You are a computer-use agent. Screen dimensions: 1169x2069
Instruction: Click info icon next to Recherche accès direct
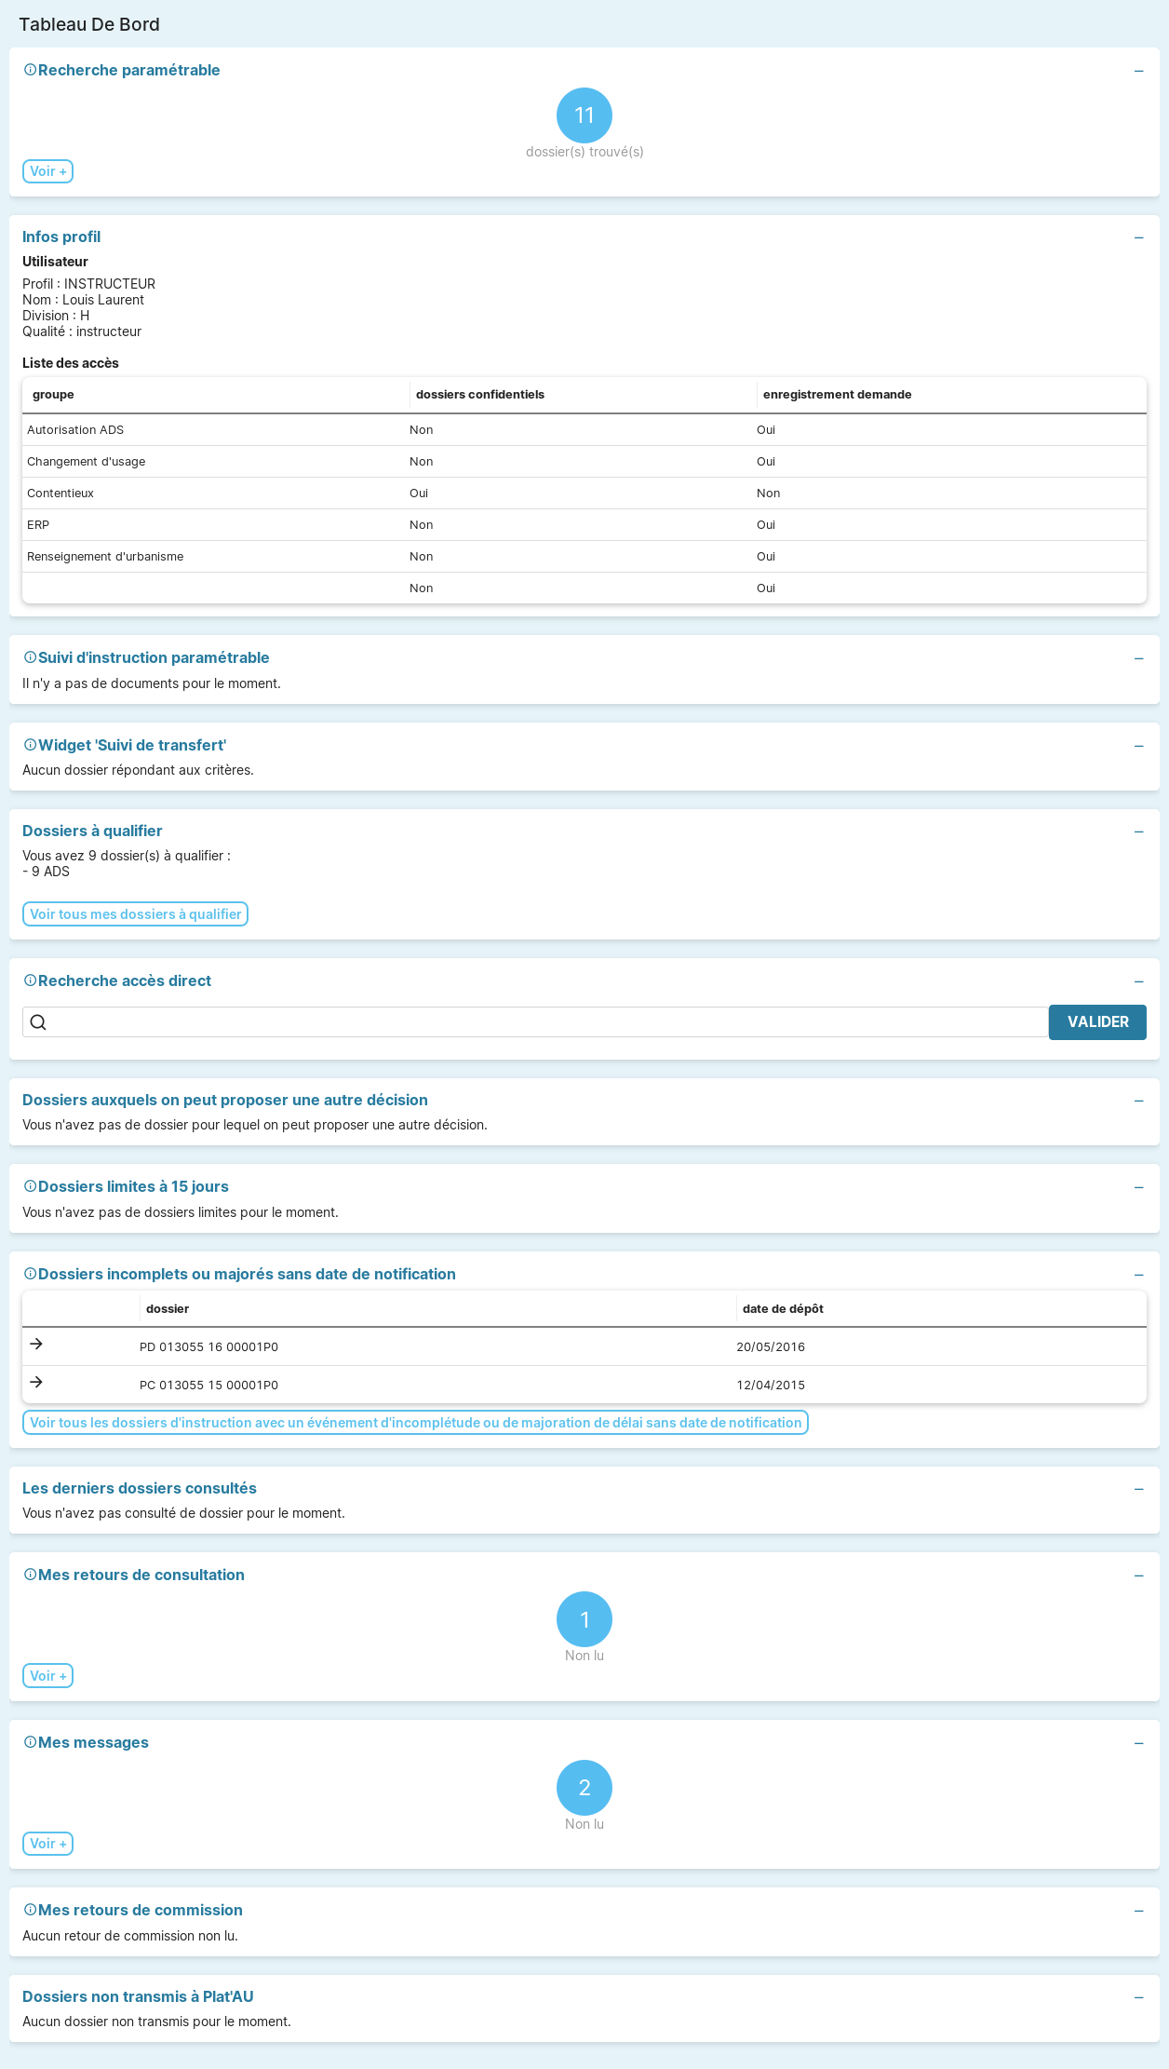(30, 980)
